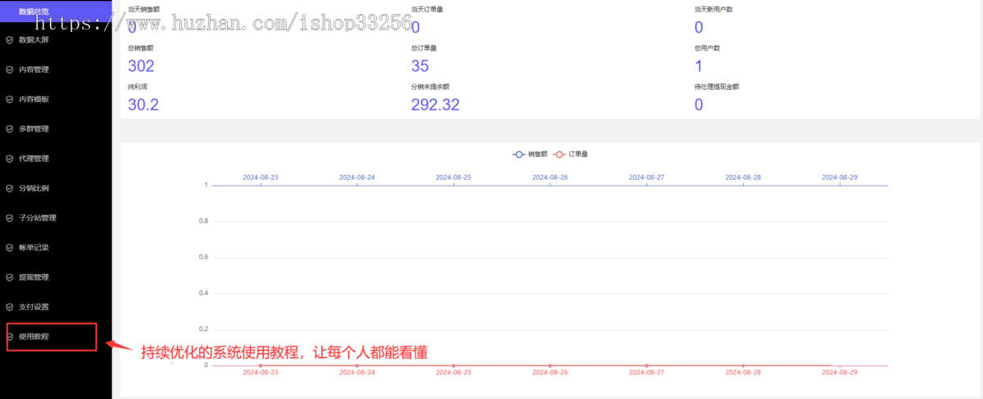Click the 总销售额 value 302

point(141,66)
